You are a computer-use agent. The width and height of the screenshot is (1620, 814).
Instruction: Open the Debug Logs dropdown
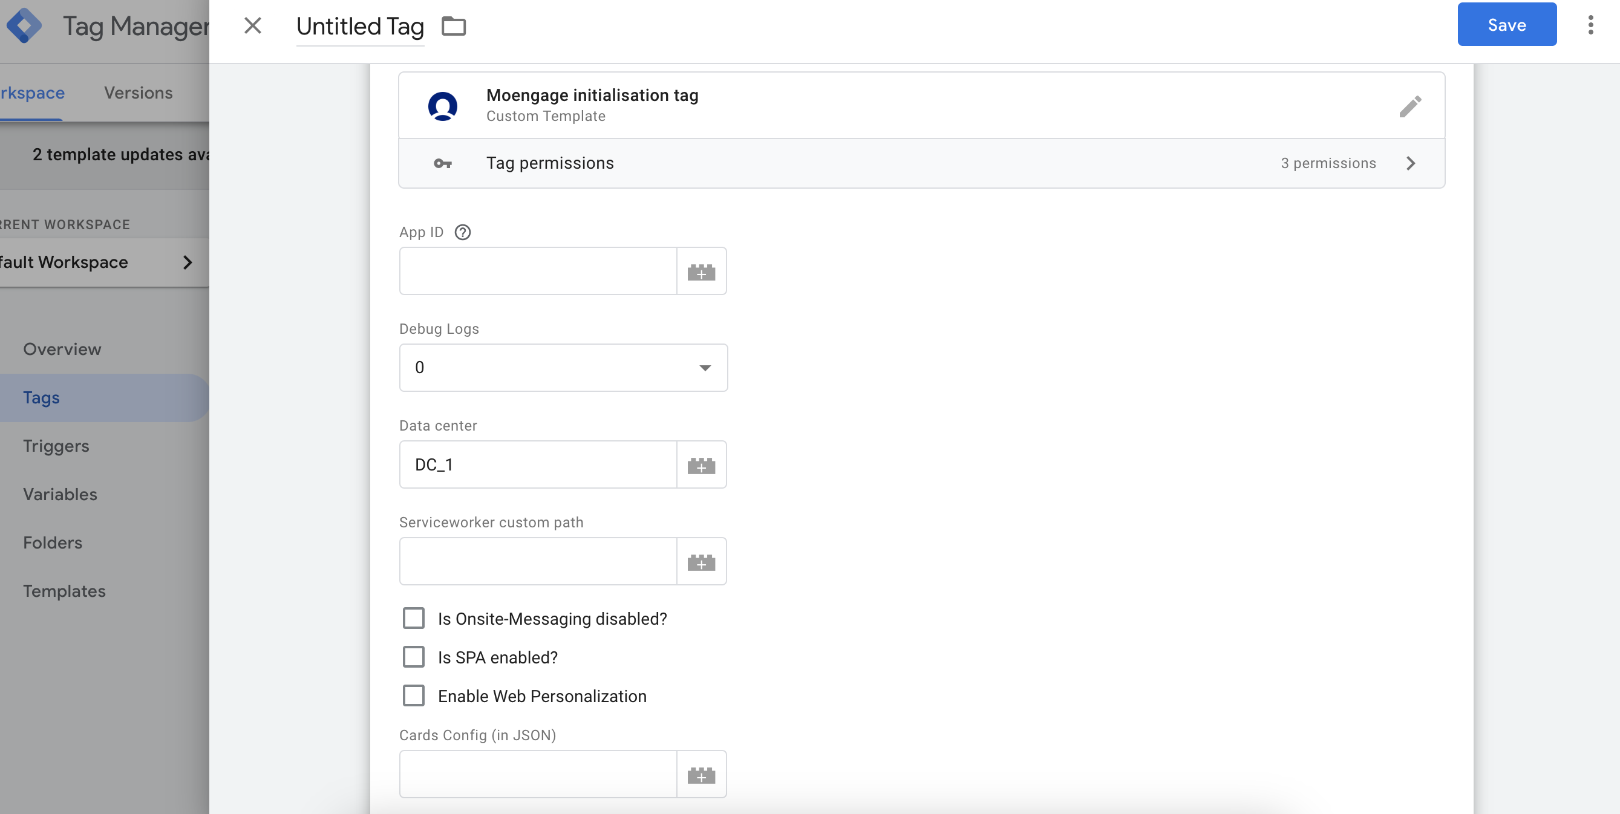coord(704,368)
